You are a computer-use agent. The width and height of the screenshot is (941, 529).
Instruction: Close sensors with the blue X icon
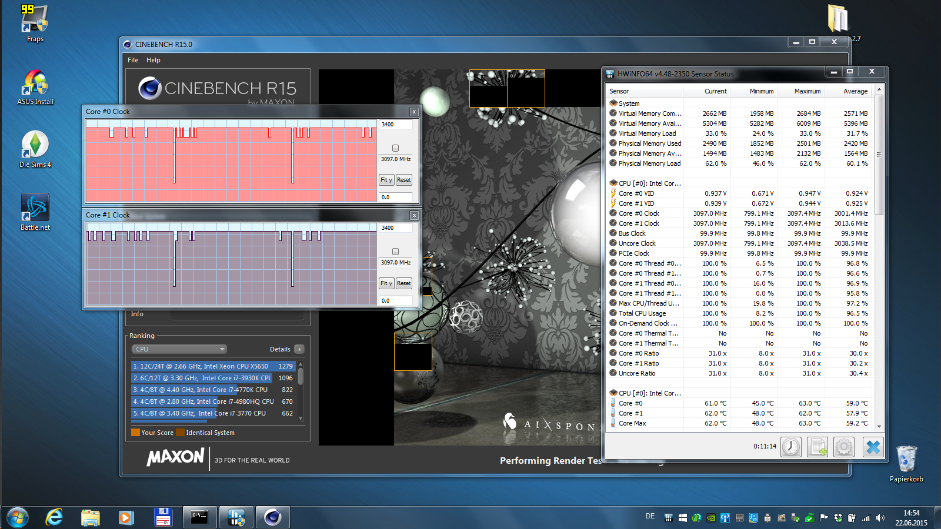pyautogui.click(x=873, y=447)
